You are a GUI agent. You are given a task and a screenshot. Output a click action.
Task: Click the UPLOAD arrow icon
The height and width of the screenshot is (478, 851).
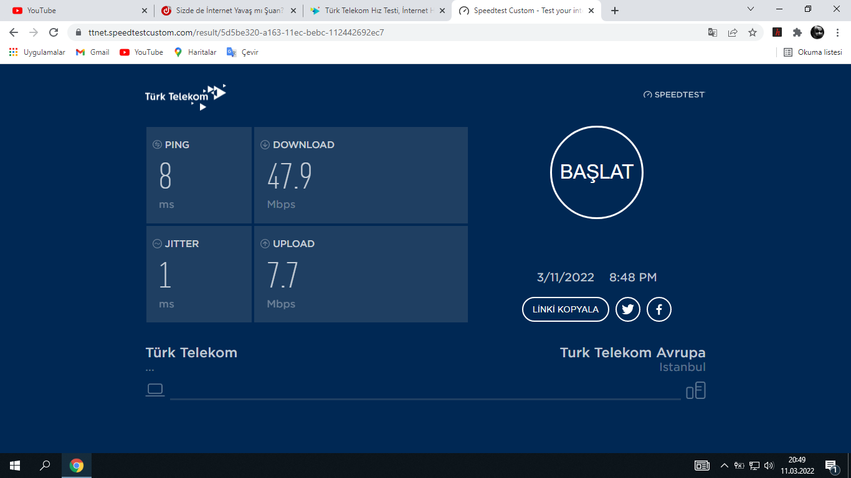(265, 244)
